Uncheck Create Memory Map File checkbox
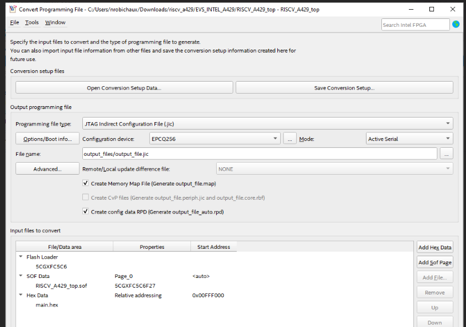466x327 pixels. pos(86,183)
